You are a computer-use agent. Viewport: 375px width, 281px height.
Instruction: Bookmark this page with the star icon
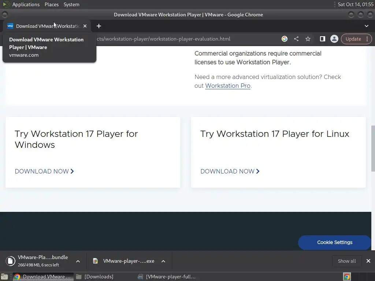click(308, 39)
